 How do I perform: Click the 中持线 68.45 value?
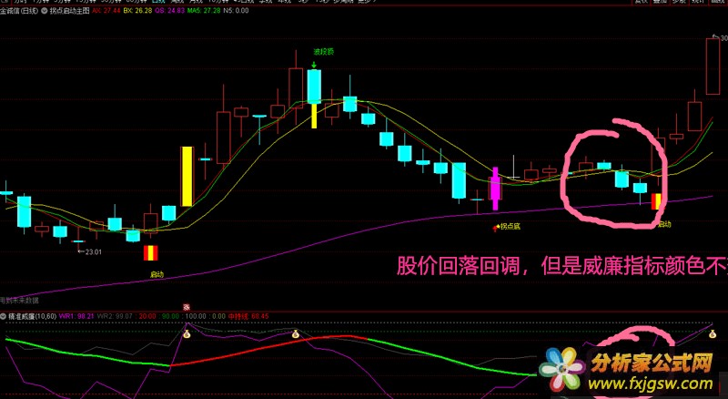(x=248, y=316)
